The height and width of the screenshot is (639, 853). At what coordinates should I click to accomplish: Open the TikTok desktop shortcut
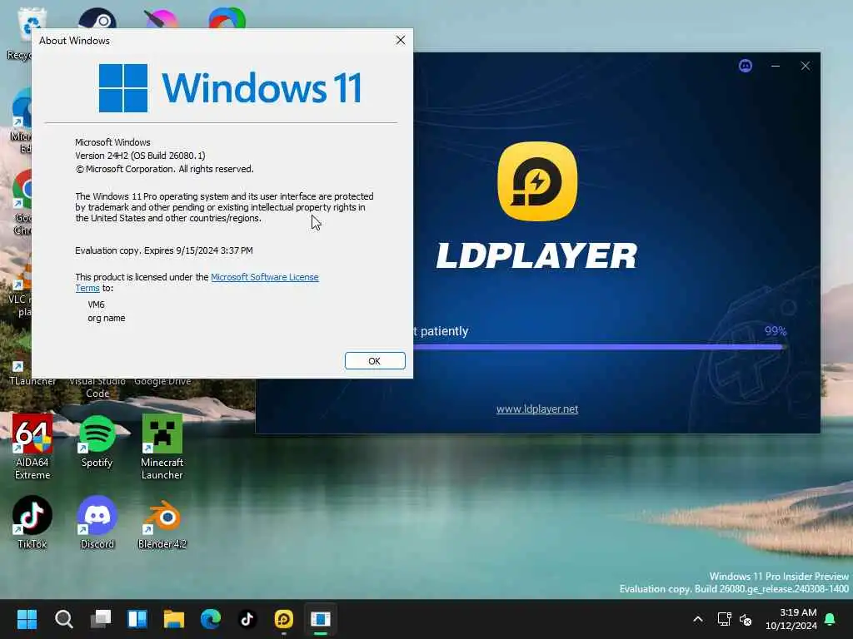[32, 523]
